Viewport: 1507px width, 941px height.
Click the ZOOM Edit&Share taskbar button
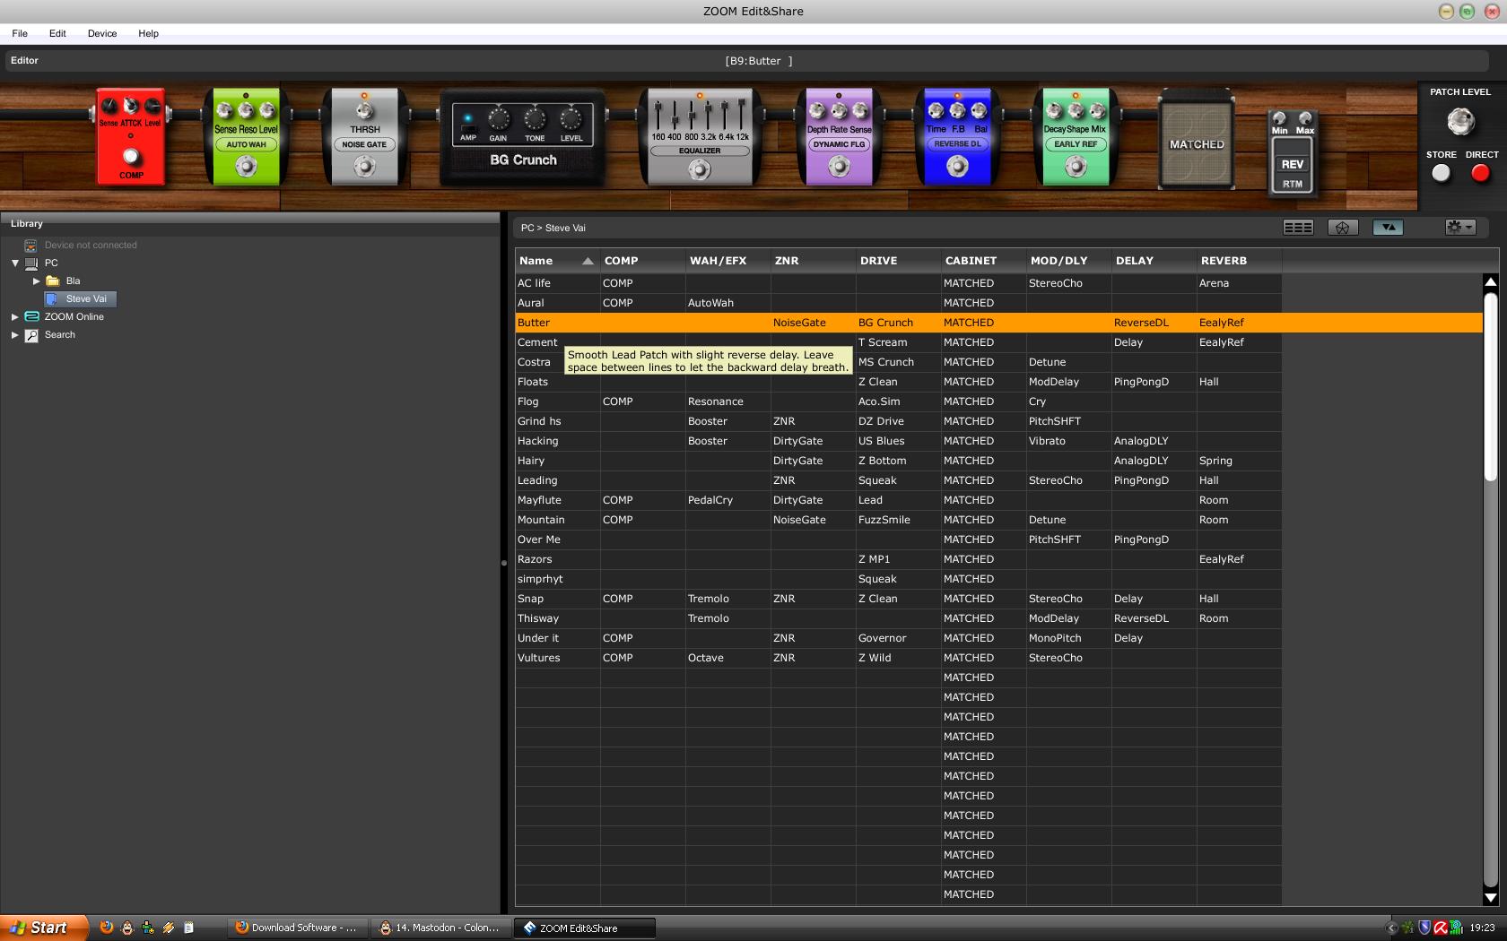(x=585, y=928)
